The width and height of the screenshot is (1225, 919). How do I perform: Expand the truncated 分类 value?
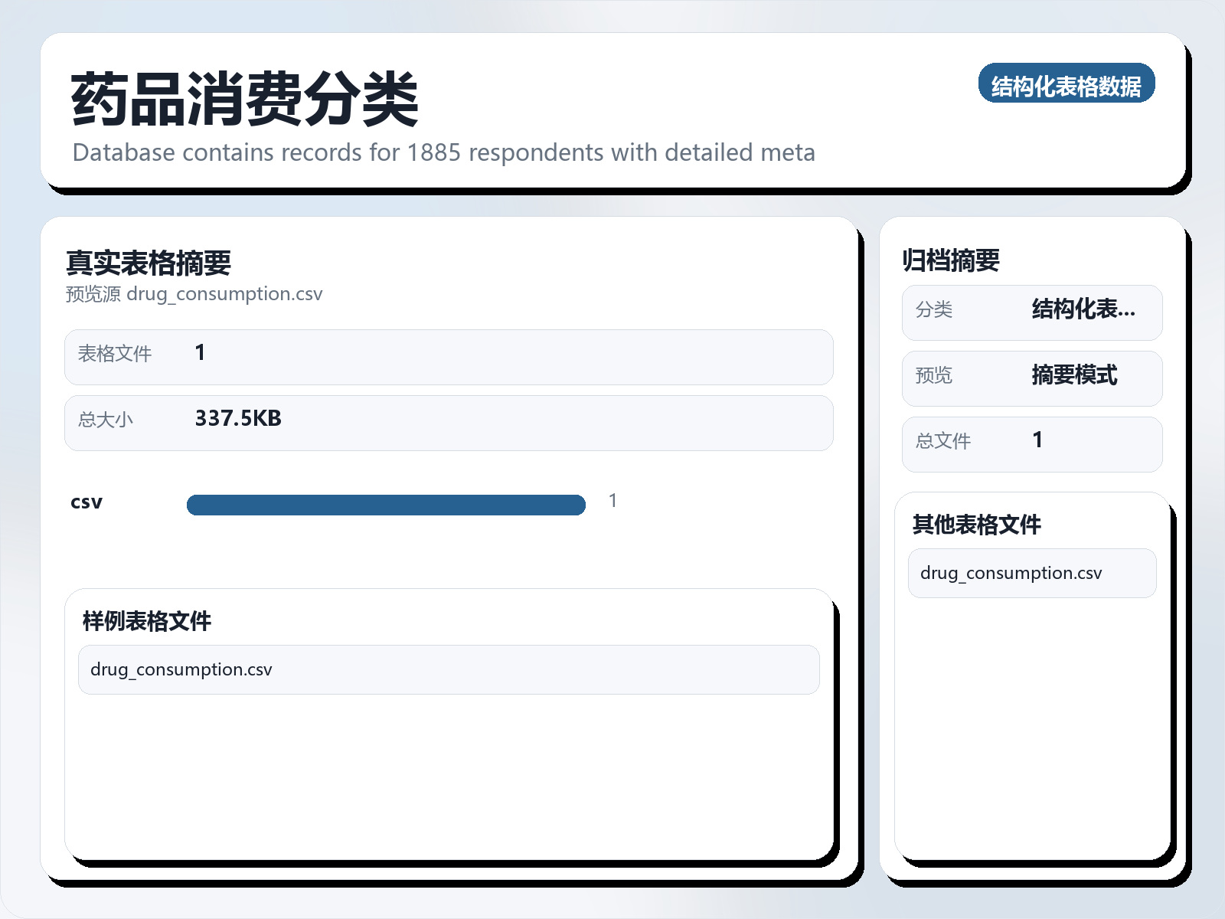pos(1083,311)
